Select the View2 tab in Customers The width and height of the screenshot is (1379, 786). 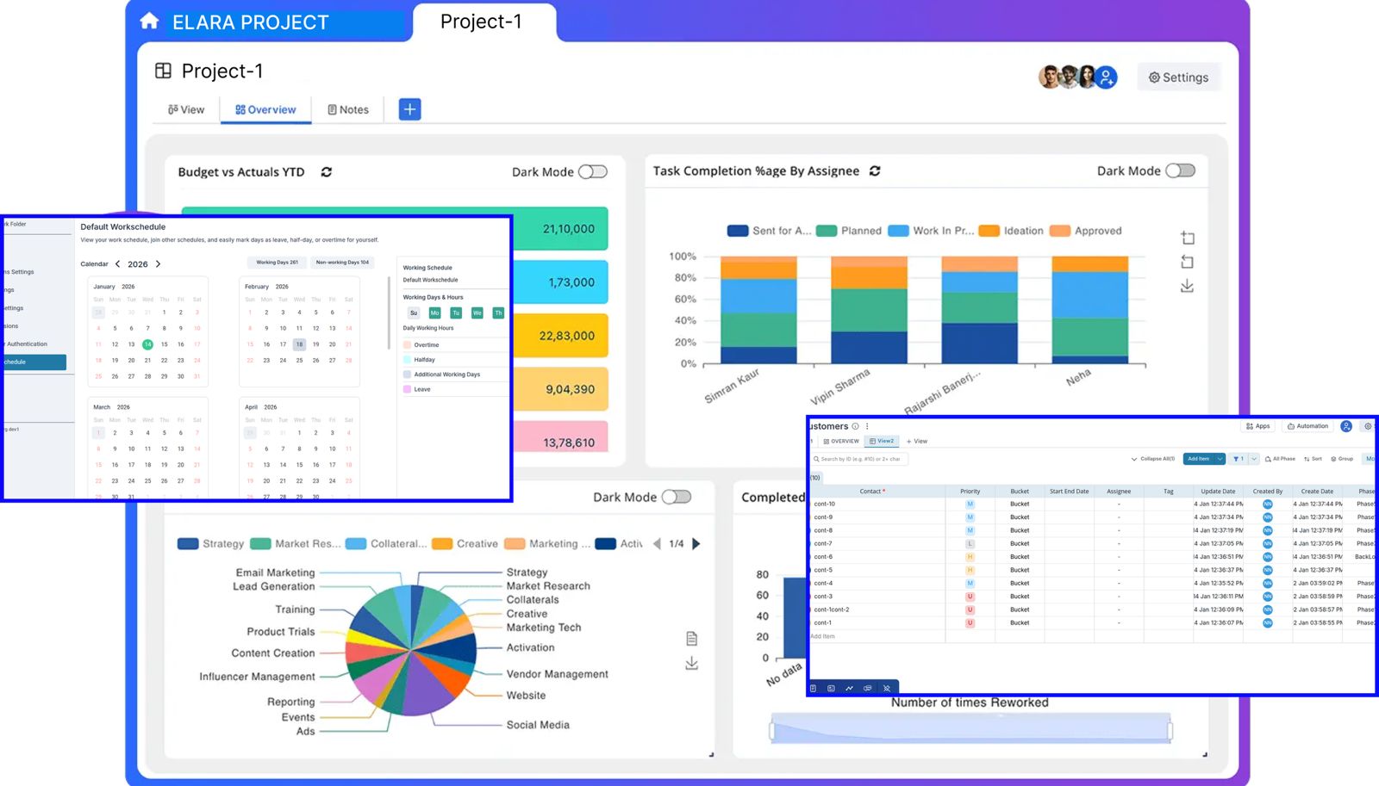pyautogui.click(x=882, y=441)
